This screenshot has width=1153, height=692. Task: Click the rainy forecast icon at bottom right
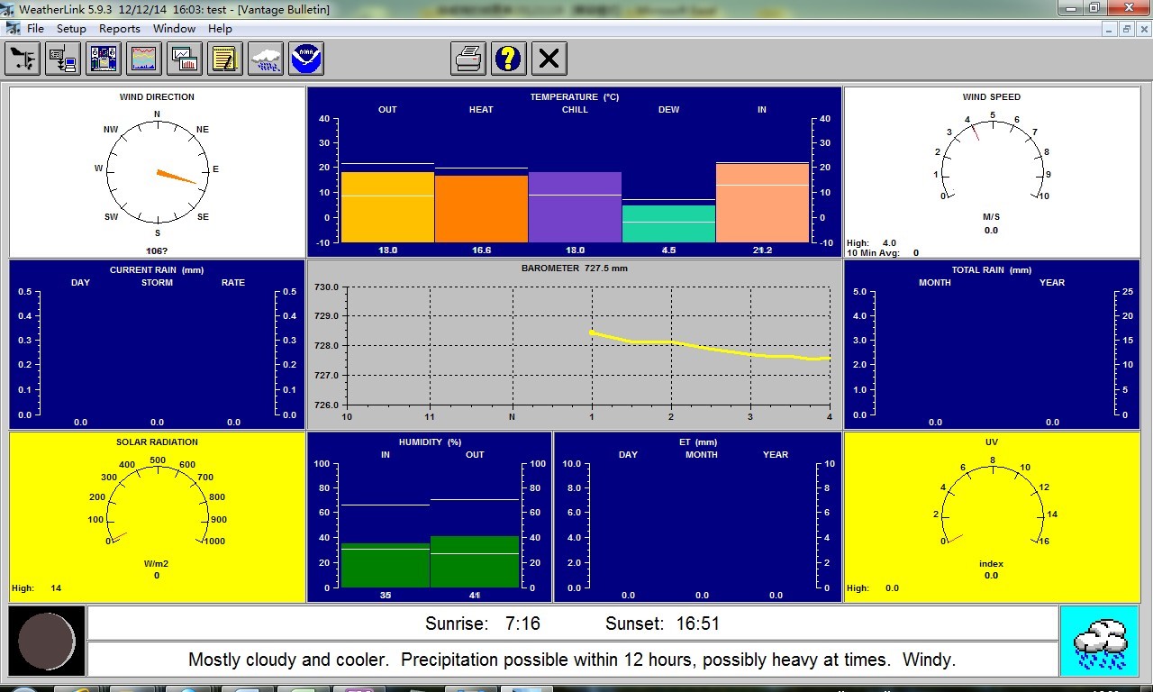(x=1100, y=641)
